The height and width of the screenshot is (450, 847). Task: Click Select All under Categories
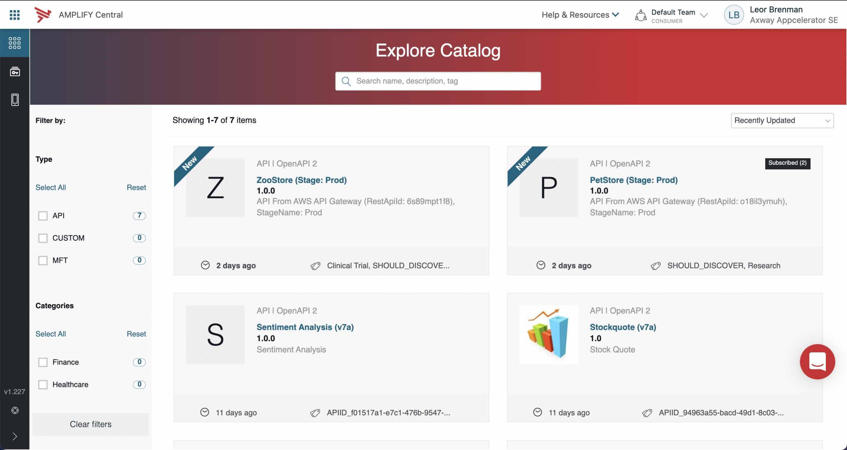pyautogui.click(x=51, y=334)
